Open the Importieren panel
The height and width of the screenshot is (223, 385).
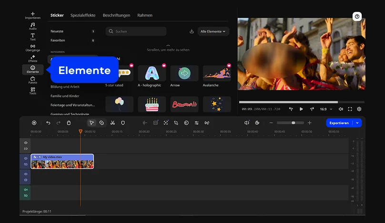(x=33, y=15)
